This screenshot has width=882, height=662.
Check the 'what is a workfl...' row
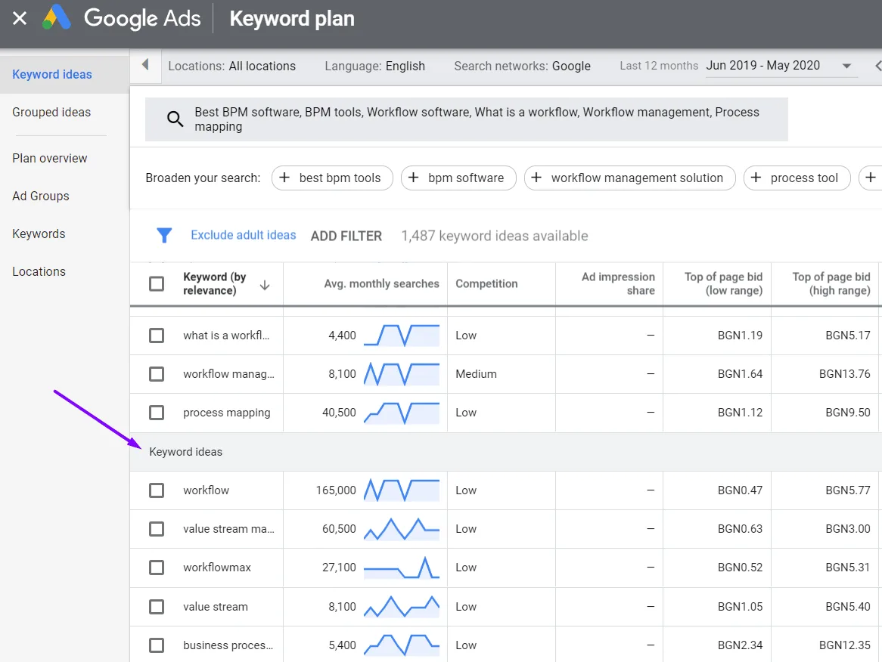157,336
